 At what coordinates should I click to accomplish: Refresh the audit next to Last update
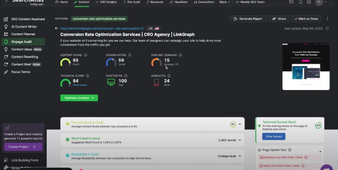327,28
